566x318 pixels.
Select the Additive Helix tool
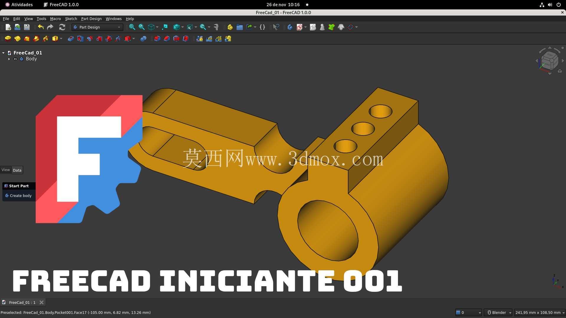(46, 39)
